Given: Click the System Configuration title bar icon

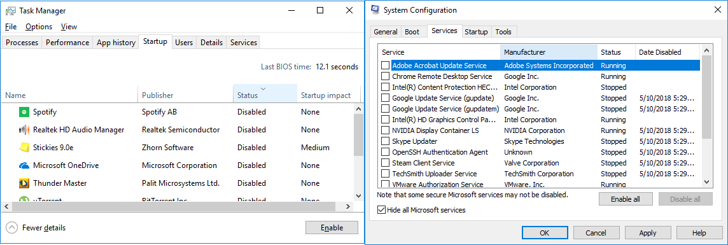Looking at the screenshot, I should click(x=375, y=10).
